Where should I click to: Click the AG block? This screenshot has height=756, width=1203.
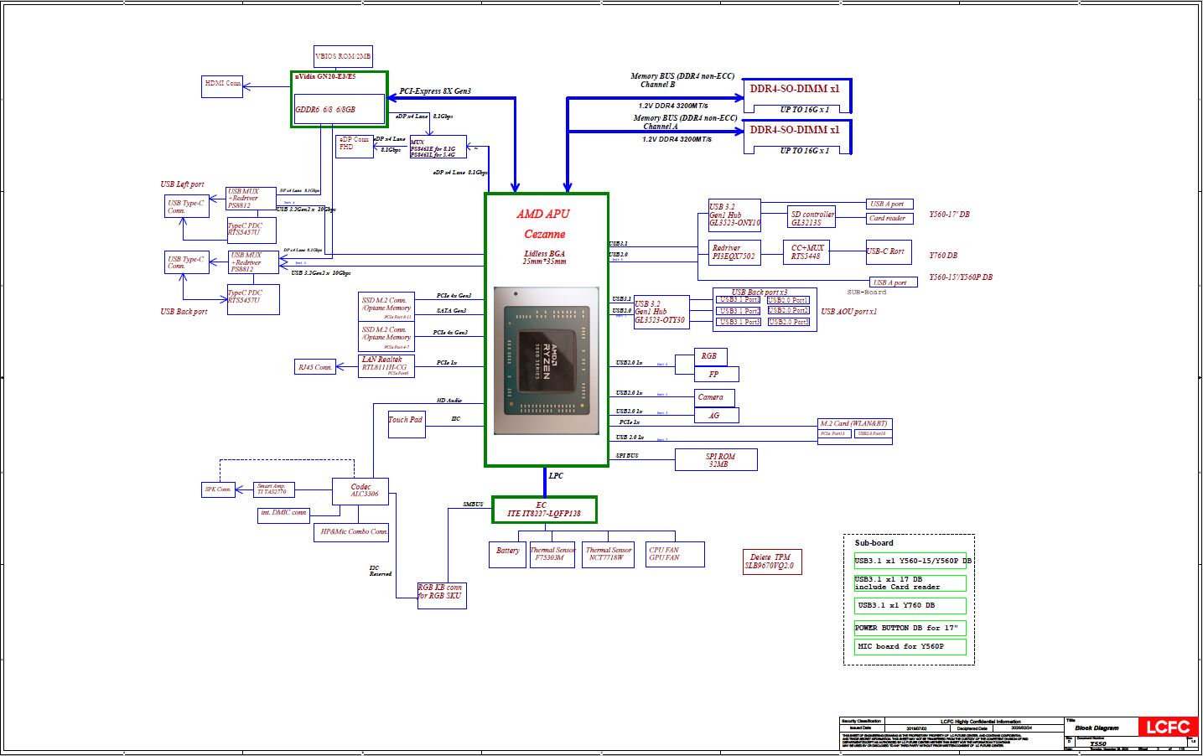coord(717,416)
